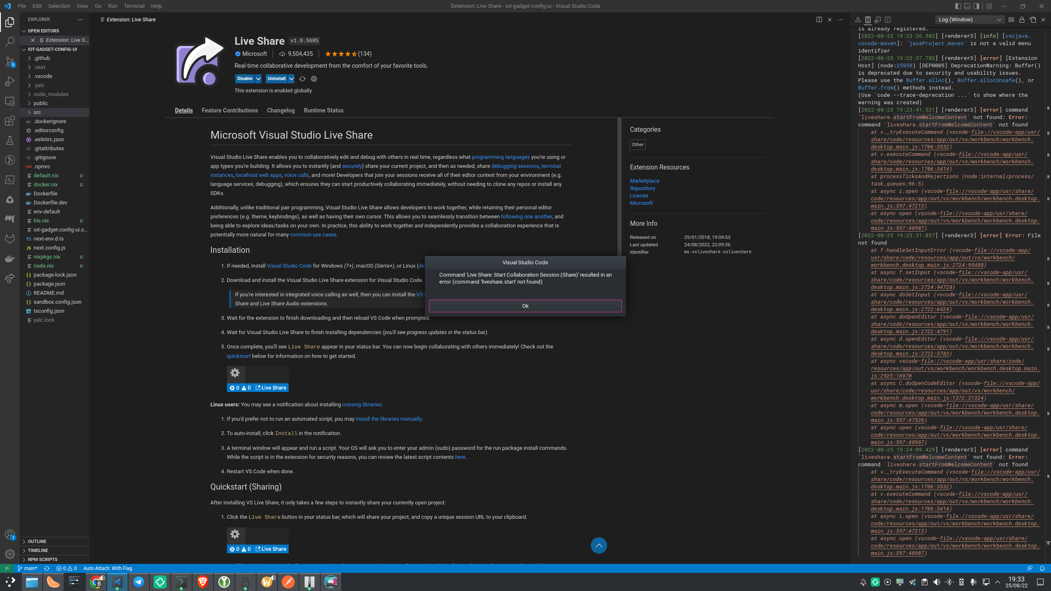
Task: Open the Terminal menu
Action: (134, 6)
